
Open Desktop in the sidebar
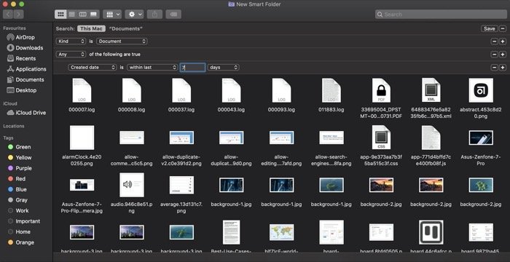21,90
